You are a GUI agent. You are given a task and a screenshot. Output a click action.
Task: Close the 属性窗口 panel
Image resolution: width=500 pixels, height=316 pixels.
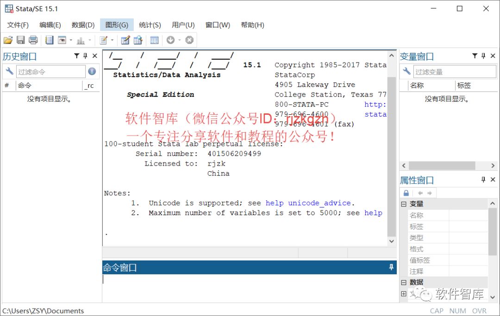pos(493,180)
